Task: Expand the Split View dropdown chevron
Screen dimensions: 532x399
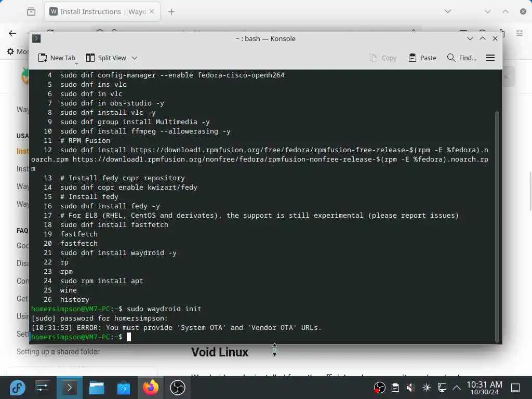Action: 135,58
